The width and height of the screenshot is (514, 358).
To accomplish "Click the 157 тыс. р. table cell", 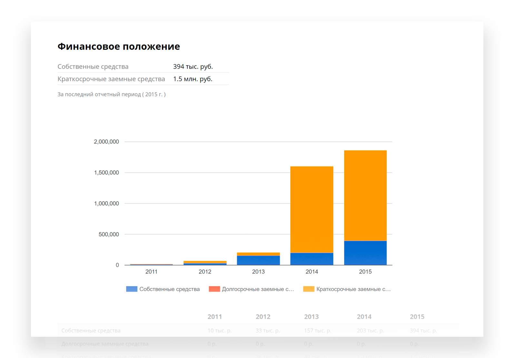I will coord(318,331).
